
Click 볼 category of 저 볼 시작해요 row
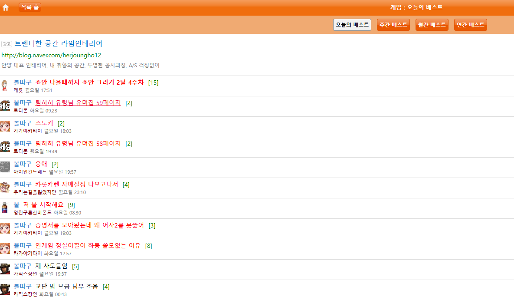(17, 204)
